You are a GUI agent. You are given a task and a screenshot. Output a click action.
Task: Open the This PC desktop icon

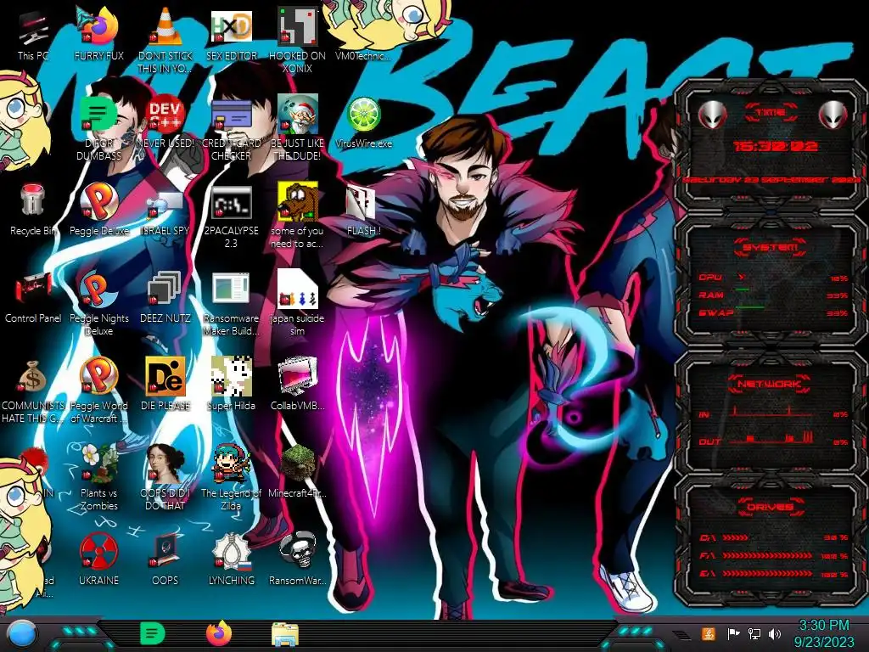click(x=33, y=34)
